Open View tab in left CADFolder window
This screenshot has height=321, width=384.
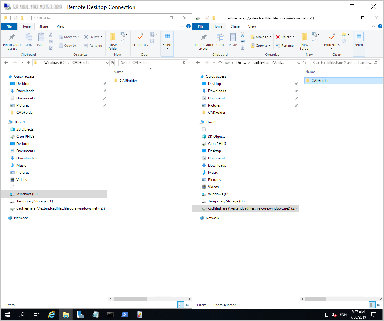click(60, 26)
